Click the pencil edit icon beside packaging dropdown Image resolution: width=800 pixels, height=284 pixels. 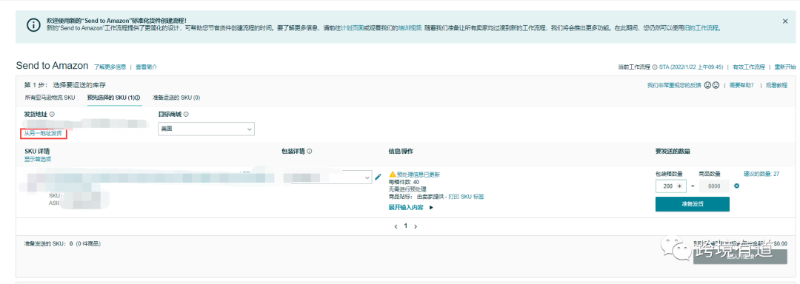click(378, 177)
